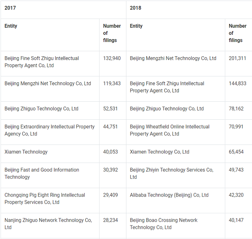252x239 pixels.
Task: Click the 2017 column header
Action: (x=10, y=8)
